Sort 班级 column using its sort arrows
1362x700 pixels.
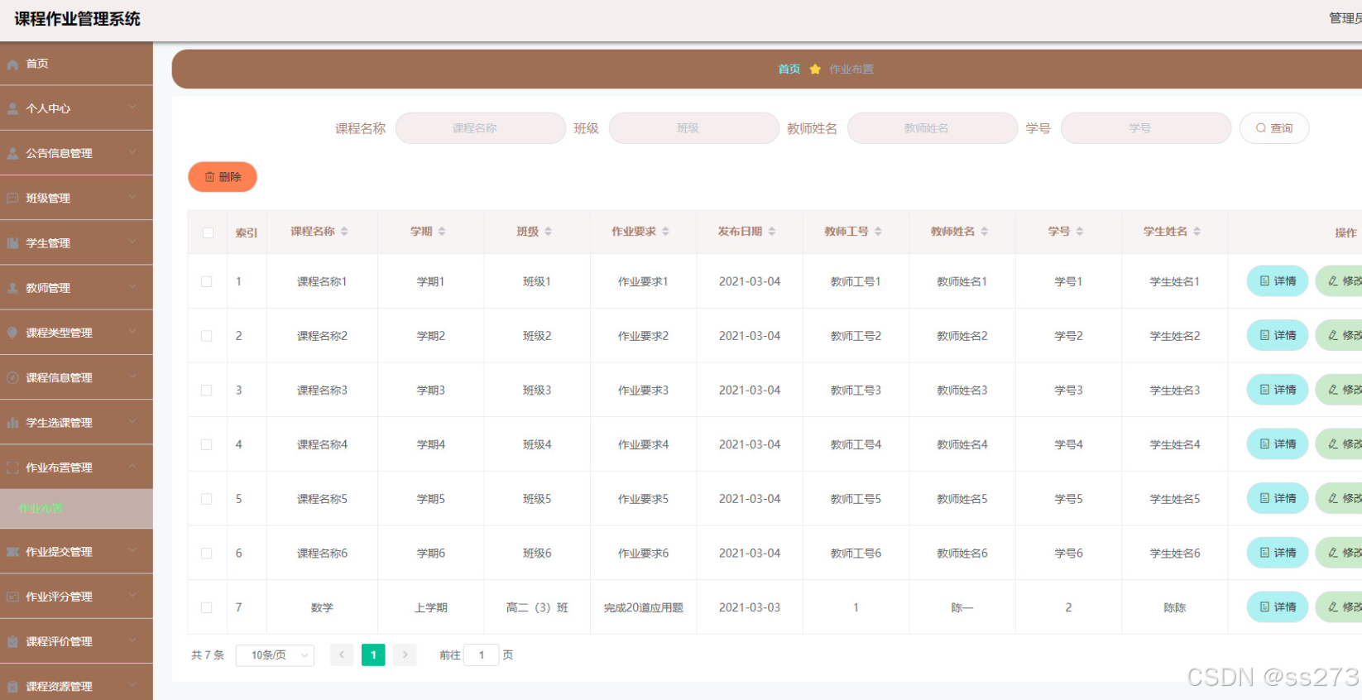[x=548, y=232]
